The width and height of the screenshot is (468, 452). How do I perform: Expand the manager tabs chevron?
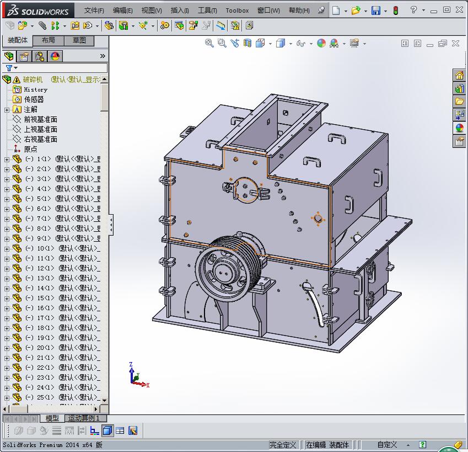103,56
